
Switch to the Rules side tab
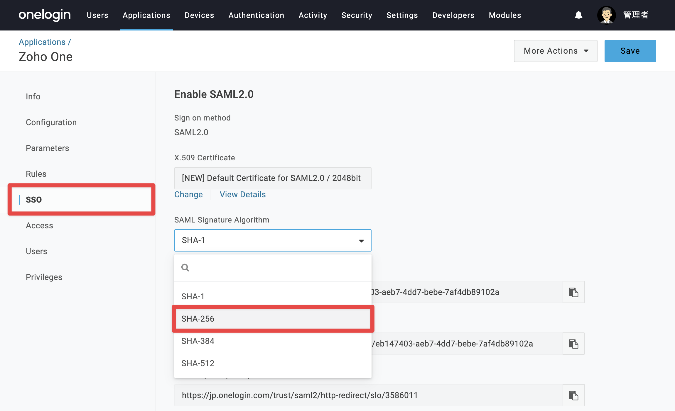(36, 174)
